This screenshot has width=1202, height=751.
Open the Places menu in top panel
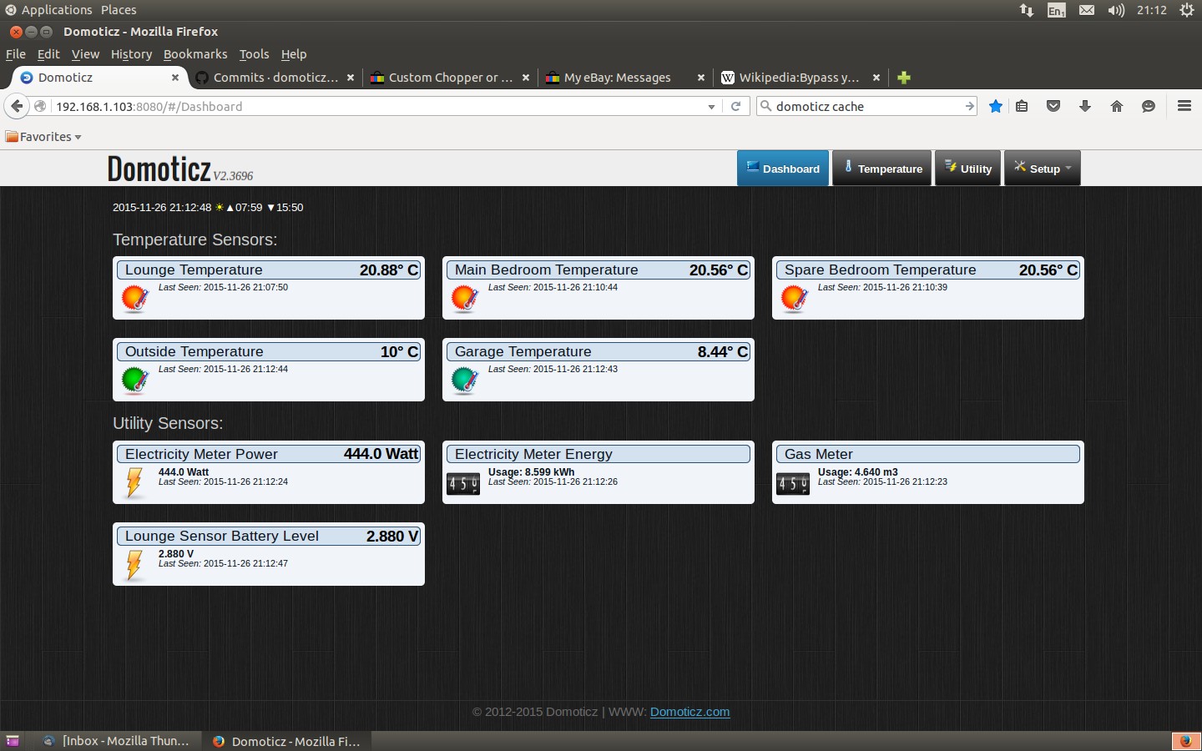tap(119, 10)
